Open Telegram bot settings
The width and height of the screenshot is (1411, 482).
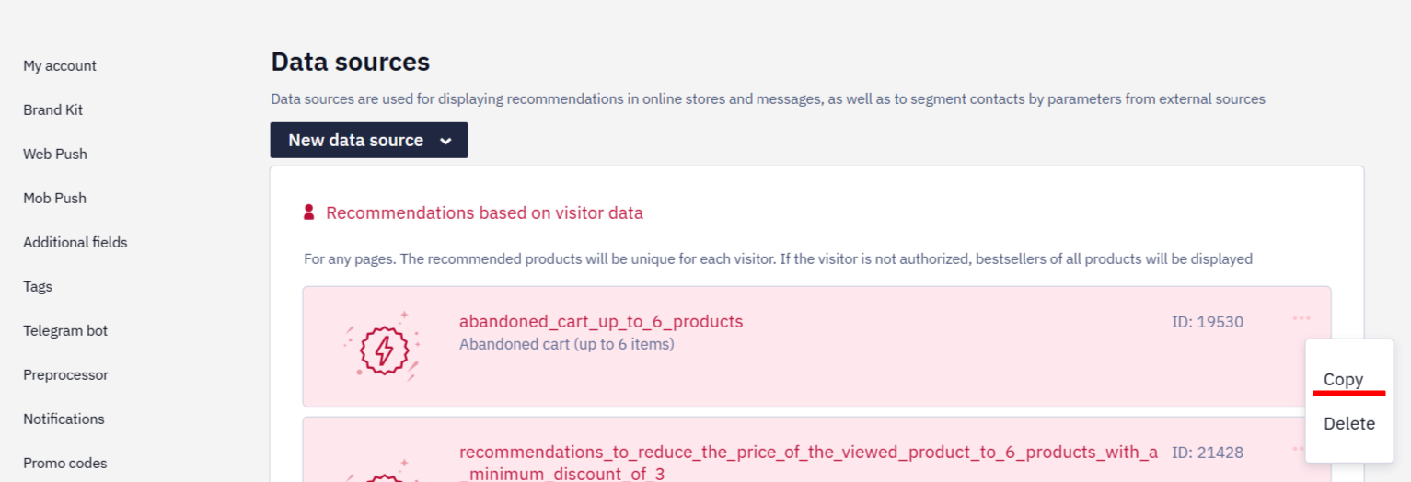65,330
